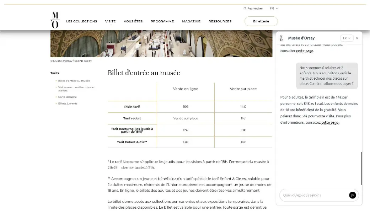Click the chat panel M'O logo icon
The height and width of the screenshot is (218, 370).
[281, 38]
